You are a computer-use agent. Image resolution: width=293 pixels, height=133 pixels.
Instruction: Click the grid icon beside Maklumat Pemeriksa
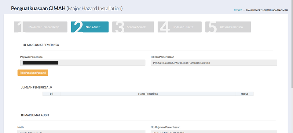25,45
